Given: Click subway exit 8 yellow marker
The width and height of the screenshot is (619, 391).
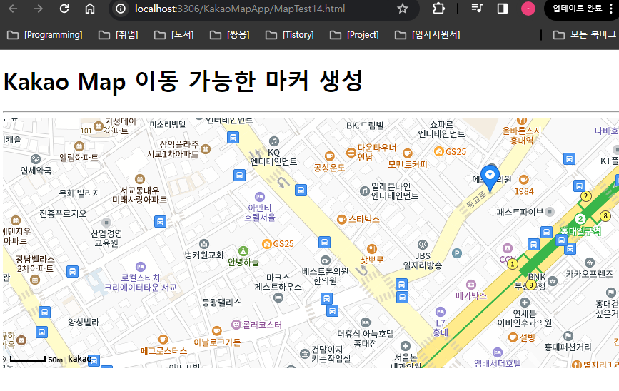Looking at the screenshot, I should [605, 215].
